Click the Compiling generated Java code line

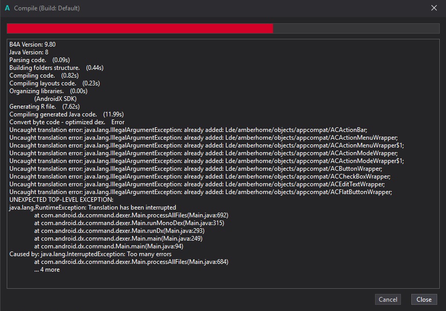click(x=66, y=114)
